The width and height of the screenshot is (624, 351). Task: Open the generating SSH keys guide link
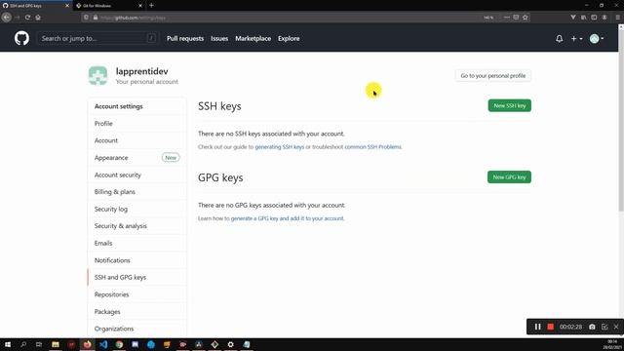[x=280, y=147]
